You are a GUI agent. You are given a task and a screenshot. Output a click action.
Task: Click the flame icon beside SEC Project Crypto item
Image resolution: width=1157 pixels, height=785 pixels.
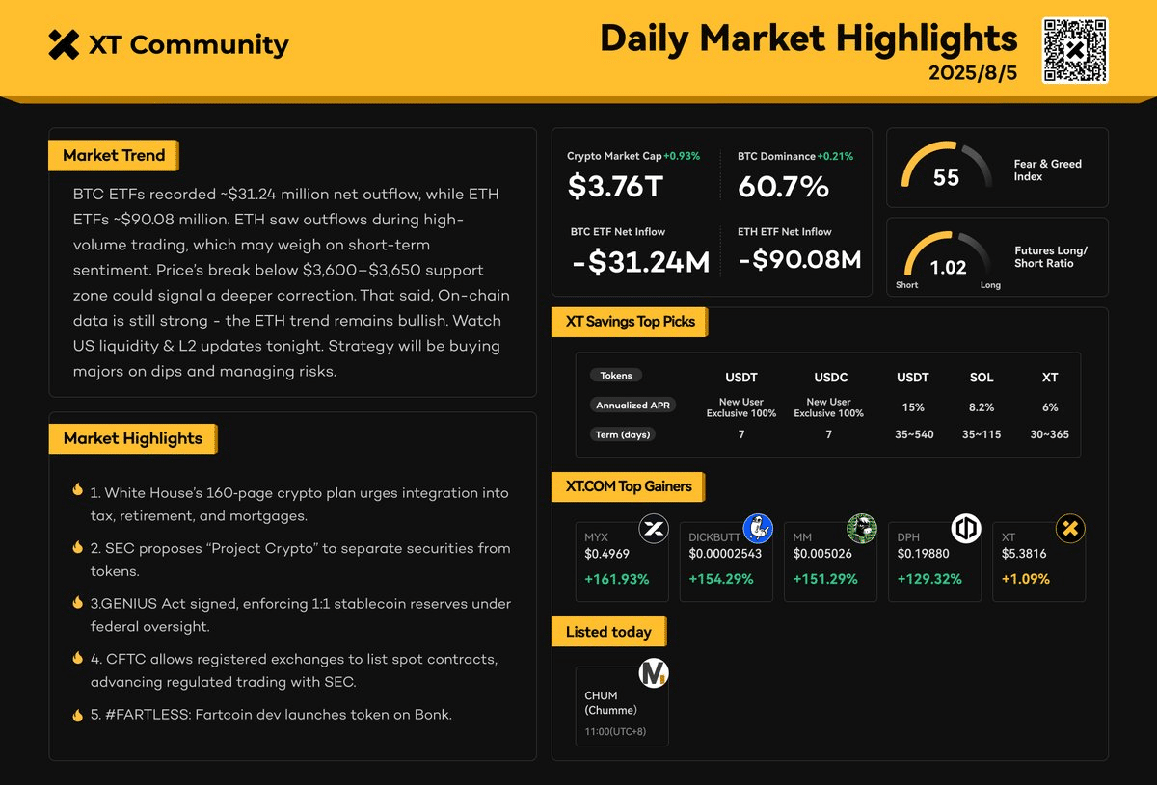77,546
